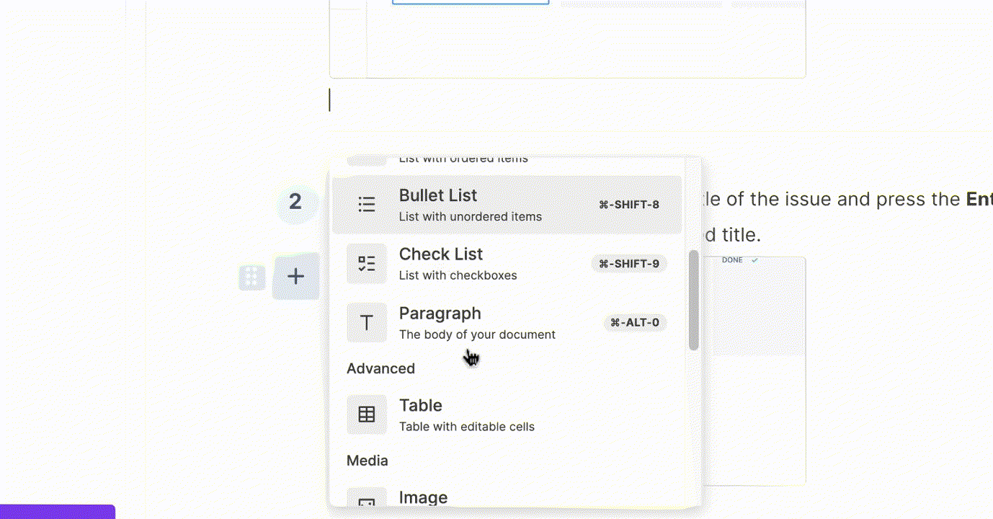993x519 pixels.
Task: Click the empty line with text cursor
Action: 567,101
